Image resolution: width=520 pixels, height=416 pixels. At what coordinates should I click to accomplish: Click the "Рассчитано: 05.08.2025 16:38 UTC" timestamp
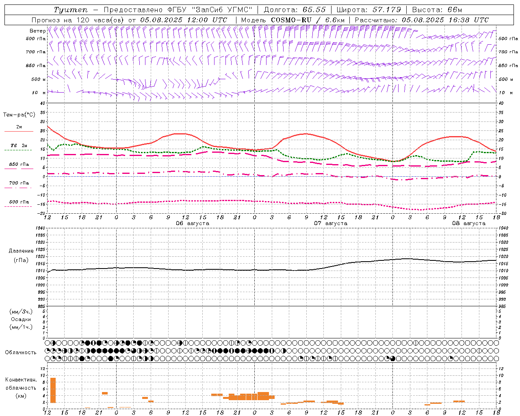[422, 20]
